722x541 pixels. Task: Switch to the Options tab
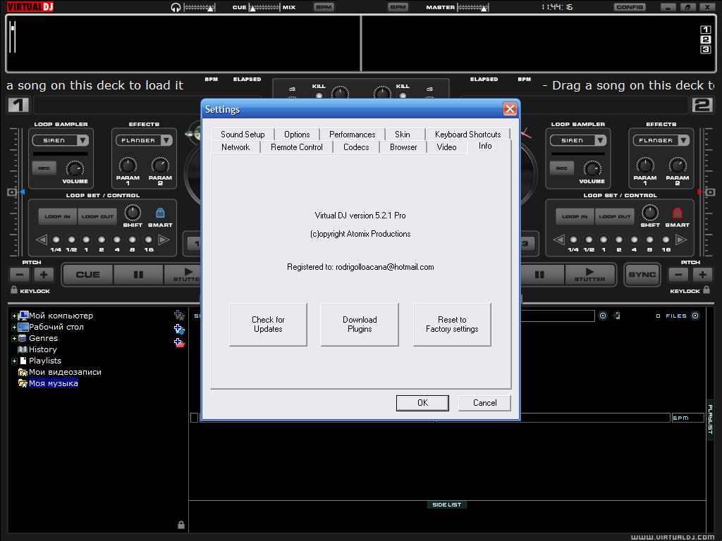pos(297,135)
